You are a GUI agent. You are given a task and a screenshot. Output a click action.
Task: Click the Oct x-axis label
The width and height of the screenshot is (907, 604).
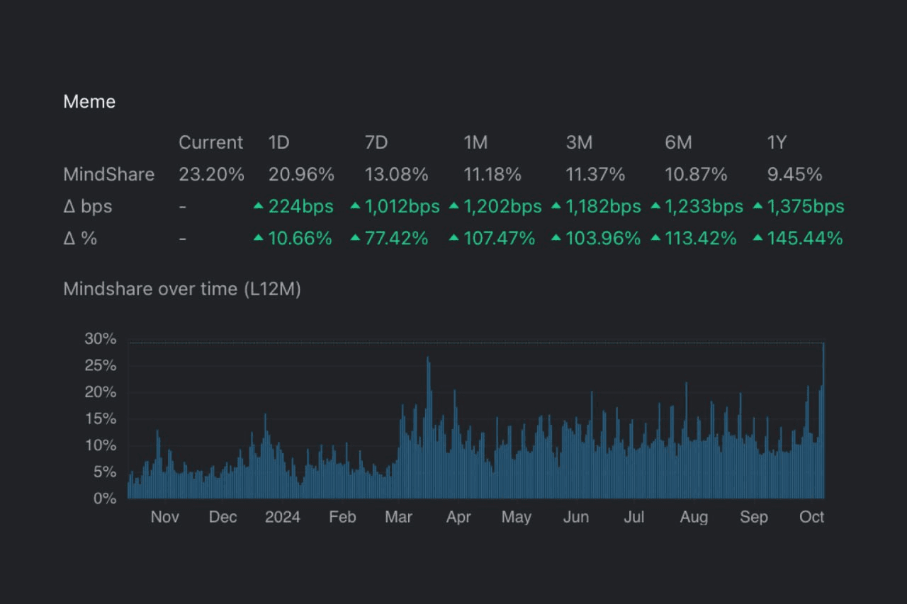812,517
